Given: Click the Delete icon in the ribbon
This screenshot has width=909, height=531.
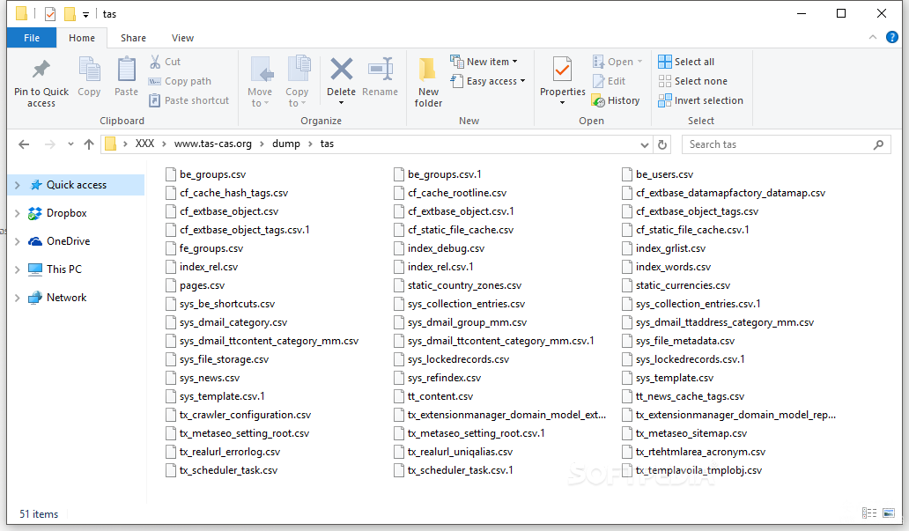Looking at the screenshot, I should [x=341, y=70].
